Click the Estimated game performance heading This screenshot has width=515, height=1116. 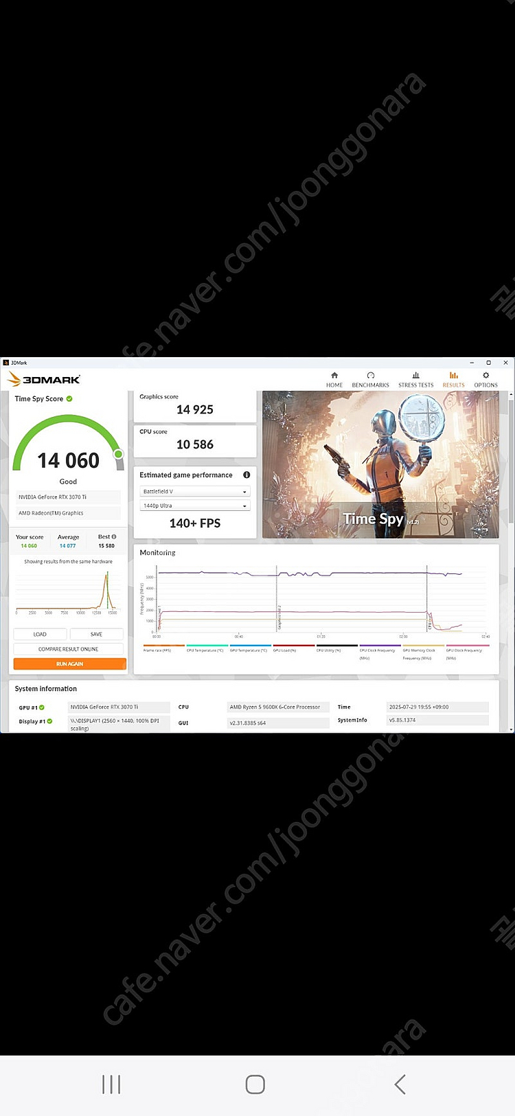(x=186, y=475)
